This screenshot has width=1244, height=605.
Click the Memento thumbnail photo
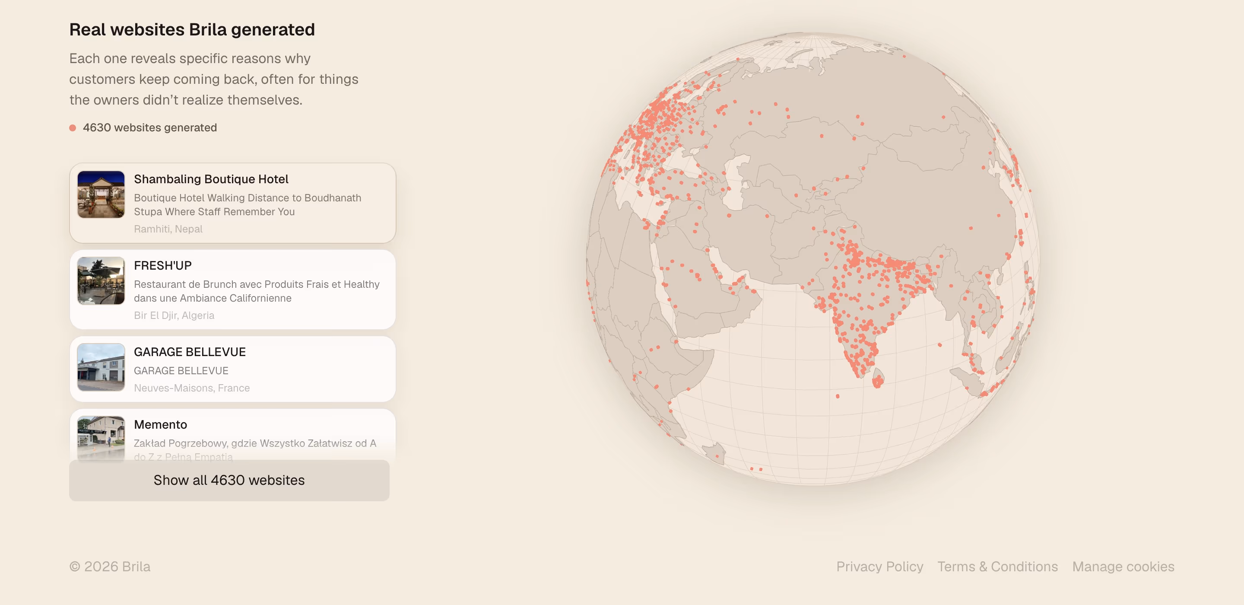click(x=101, y=438)
